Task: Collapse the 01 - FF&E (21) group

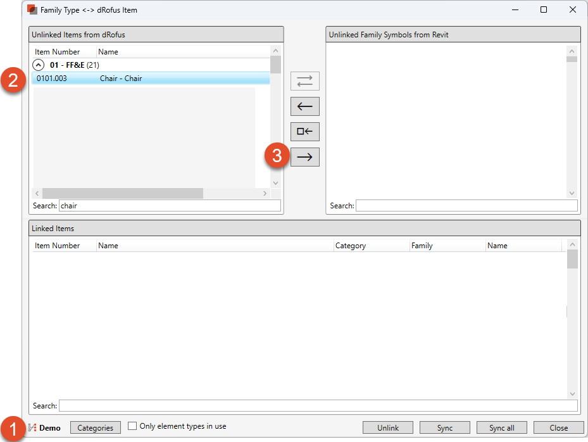Action: pos(38,65)
